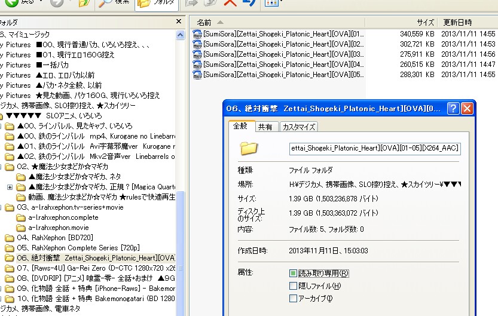Click the blue Undo arrow toolbar icon
The height and width of the screenshot is (316, 498).
[x=249, y=3]
